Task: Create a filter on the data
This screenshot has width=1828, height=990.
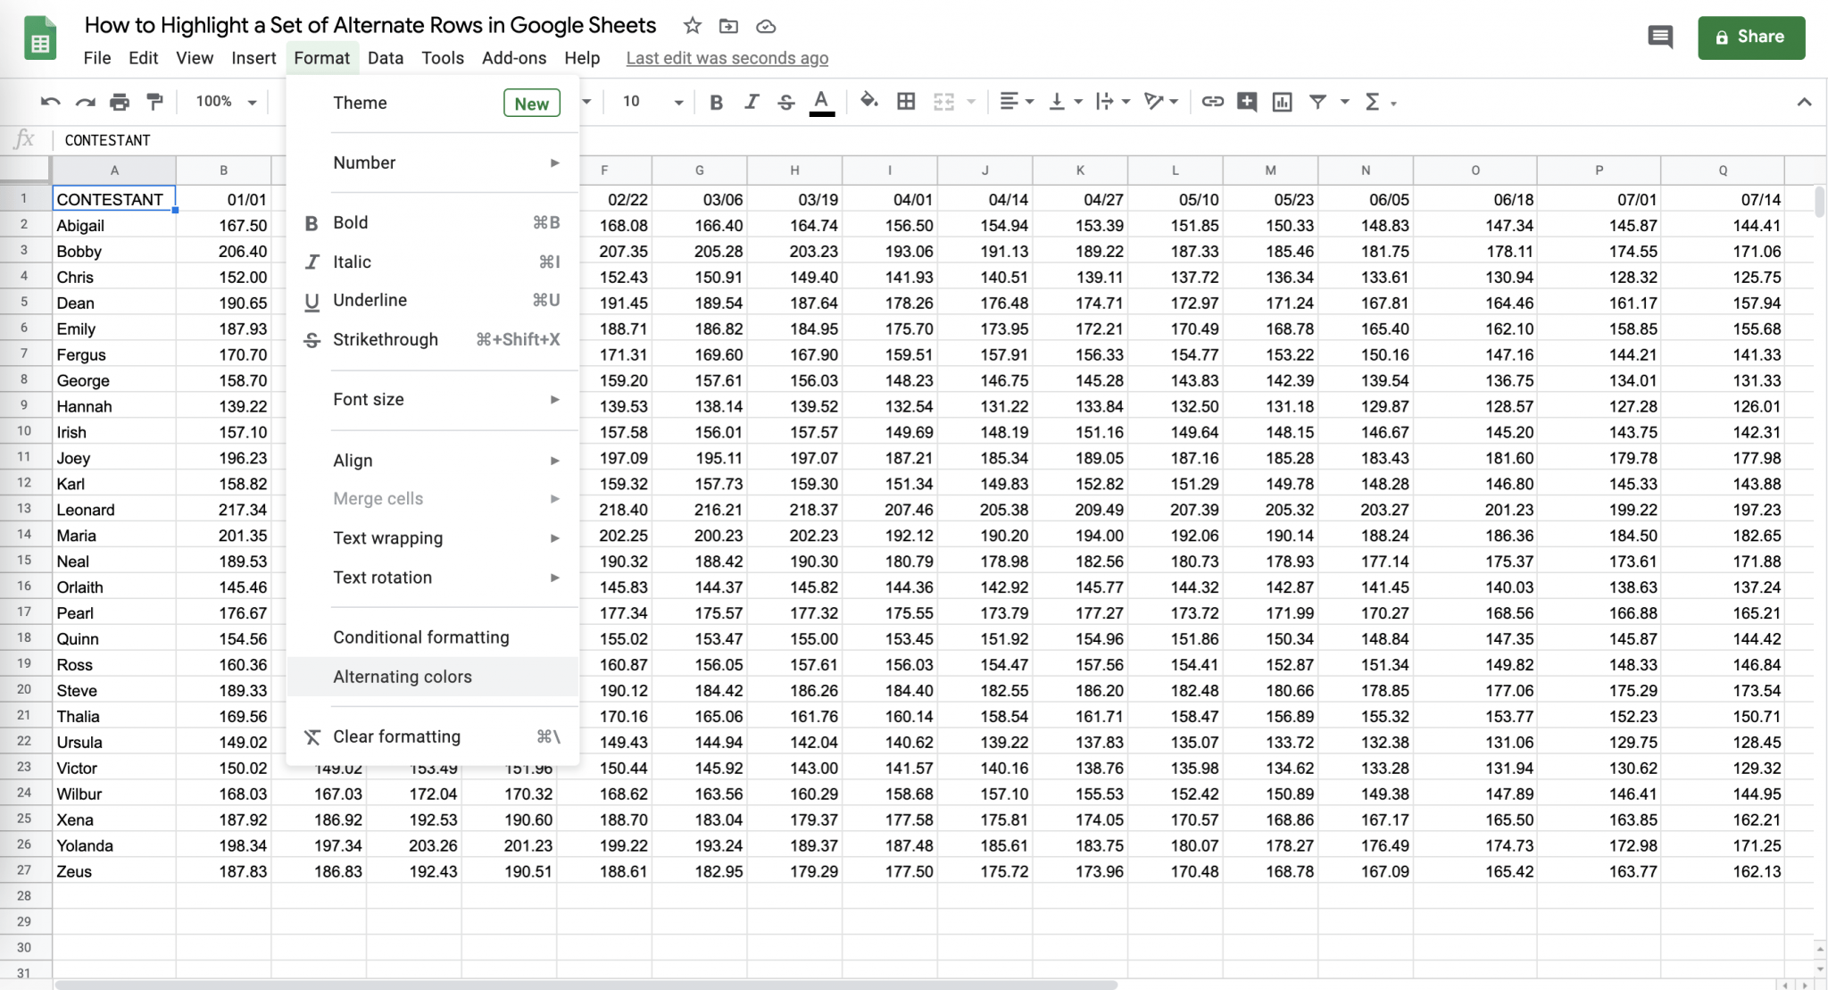Action: pos(1318,101)
